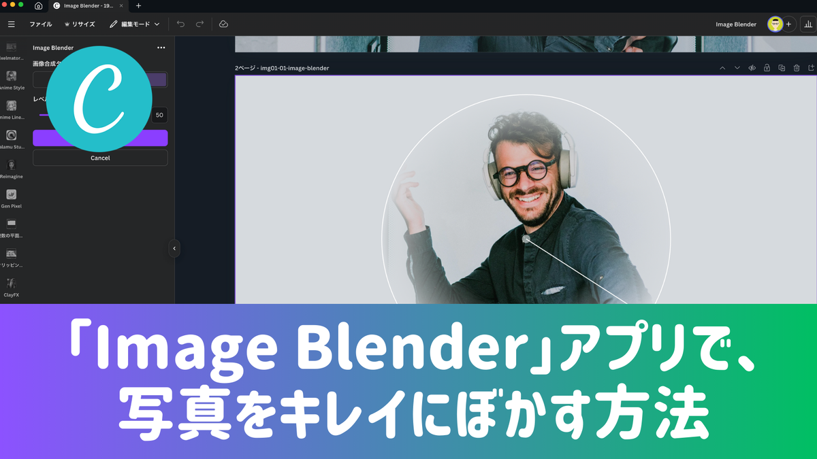This screenshot has width=817, height=459.
Task: Open the user profile avatar
Action: coord(775,24)
